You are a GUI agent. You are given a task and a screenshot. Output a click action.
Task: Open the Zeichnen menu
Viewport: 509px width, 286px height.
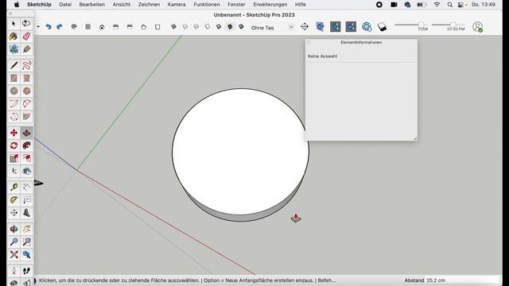[x=149, y=5]
